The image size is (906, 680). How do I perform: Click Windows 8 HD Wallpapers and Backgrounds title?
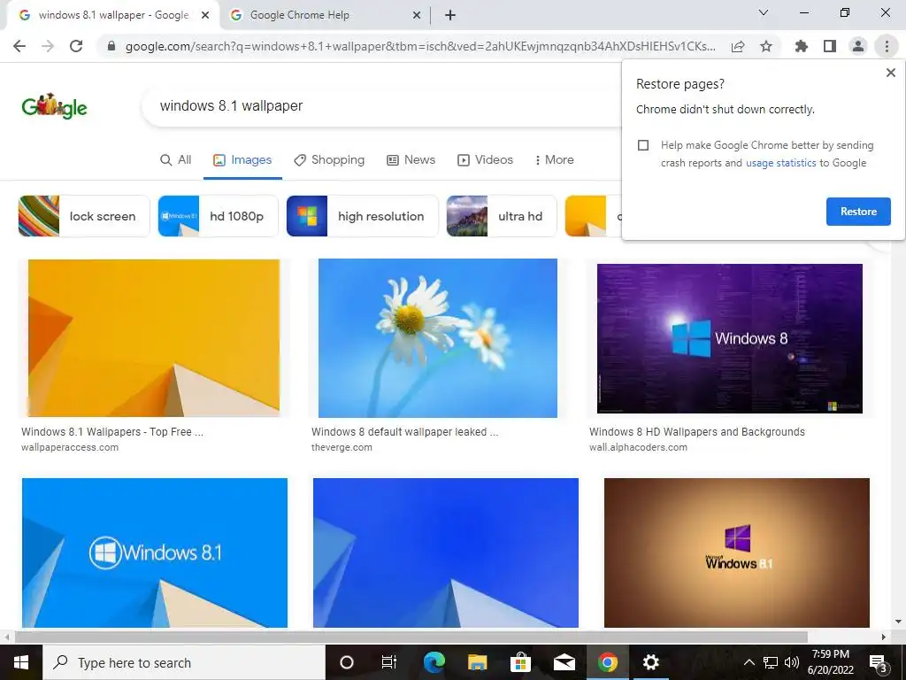(697, 432)
